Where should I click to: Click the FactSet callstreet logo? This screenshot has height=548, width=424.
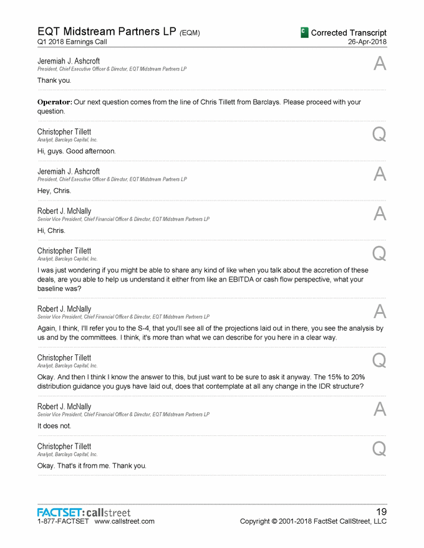click(84, 512)
